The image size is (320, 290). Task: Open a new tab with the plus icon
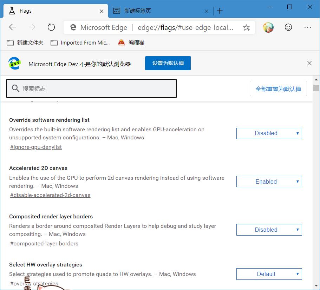pyautogui.click(x=220, y=11)
